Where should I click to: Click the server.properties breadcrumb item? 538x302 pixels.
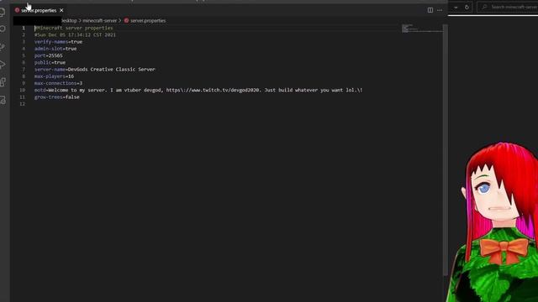click(x=148, y=20)
